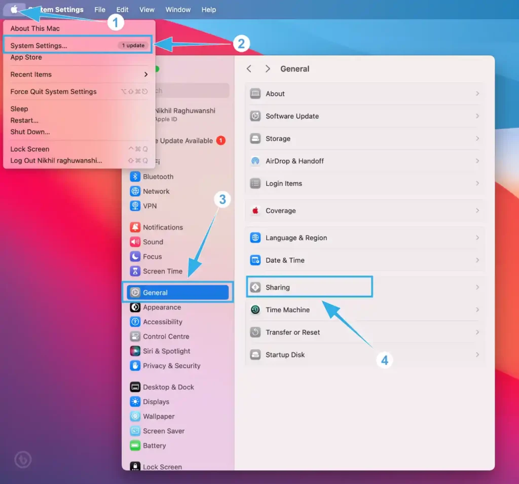The height and width of the screenshot is (484, 519).
Task: Open the Edit menu
Action: [122, 10]
